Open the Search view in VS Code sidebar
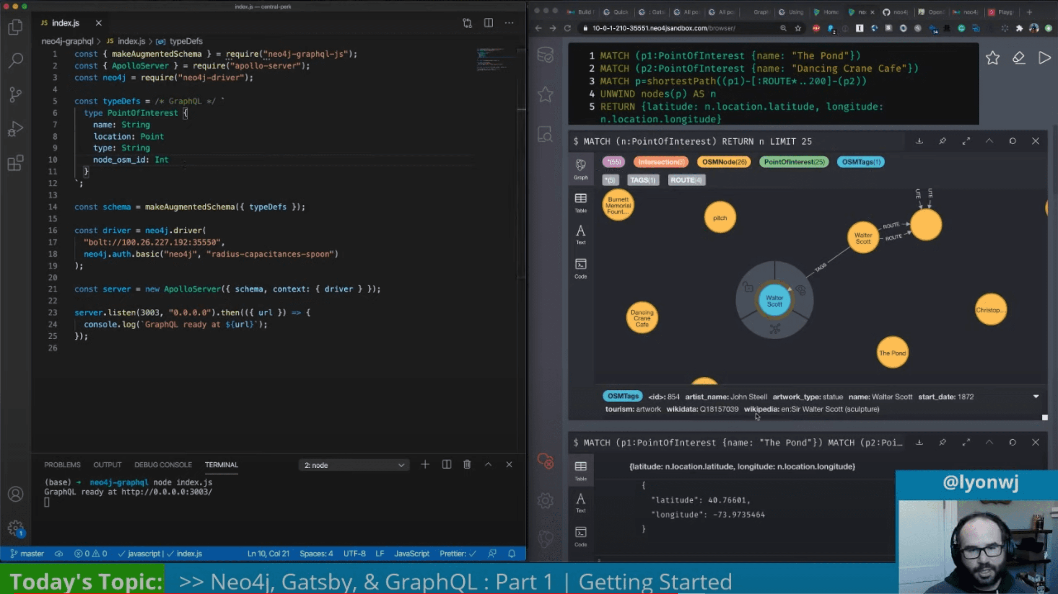The image size is (1058, 594). (x=16, y=60)
